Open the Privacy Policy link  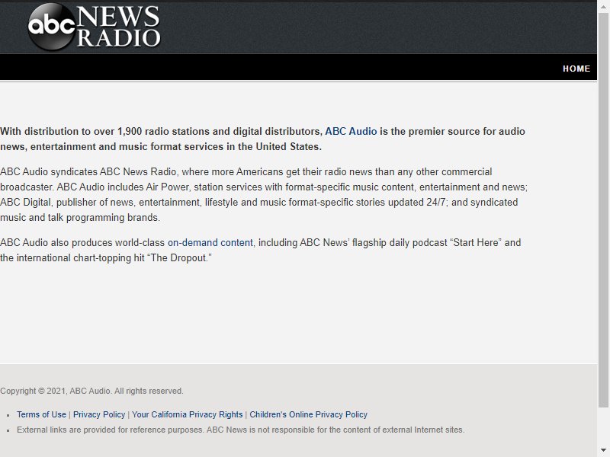[99, 414]
